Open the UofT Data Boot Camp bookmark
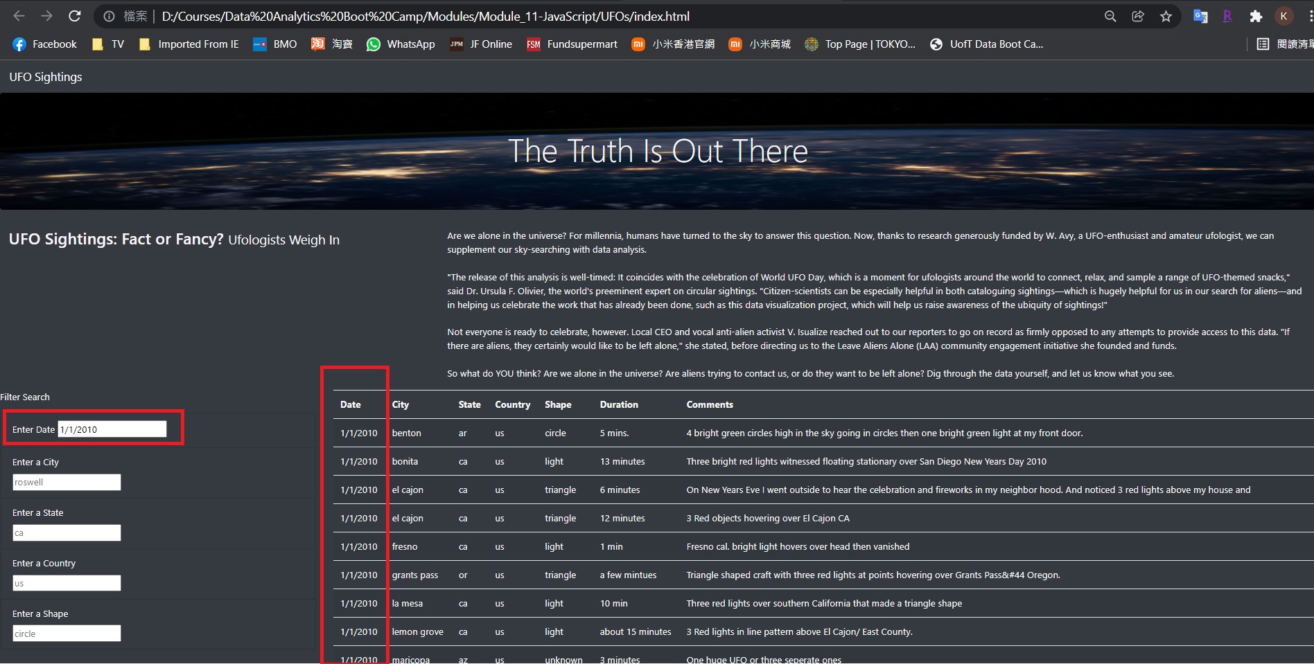 pyautogui.click(x=986, y=44)
